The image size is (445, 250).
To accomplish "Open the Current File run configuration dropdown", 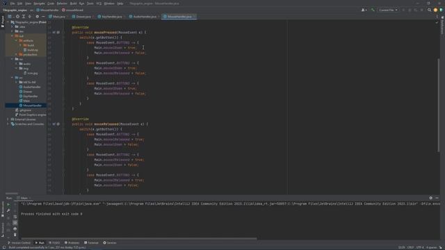I will pos(388,10).
